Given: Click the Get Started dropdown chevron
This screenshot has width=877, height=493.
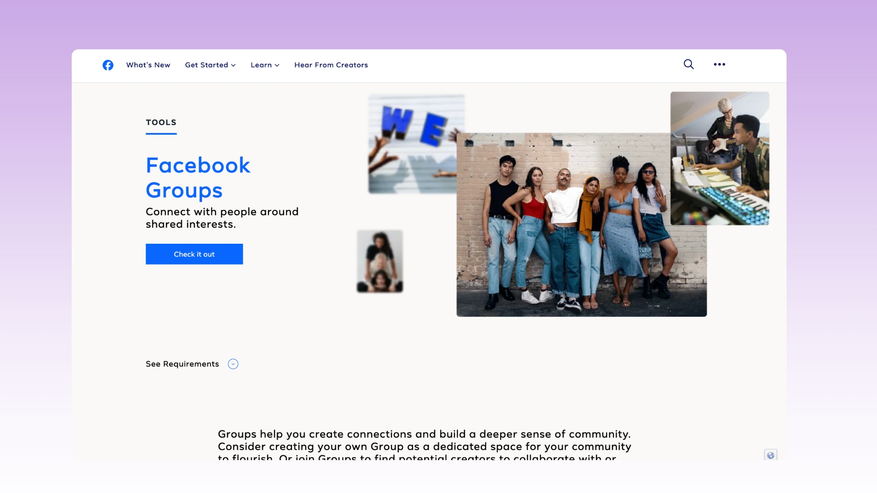Looking at the screenshot, I should 233,65.
